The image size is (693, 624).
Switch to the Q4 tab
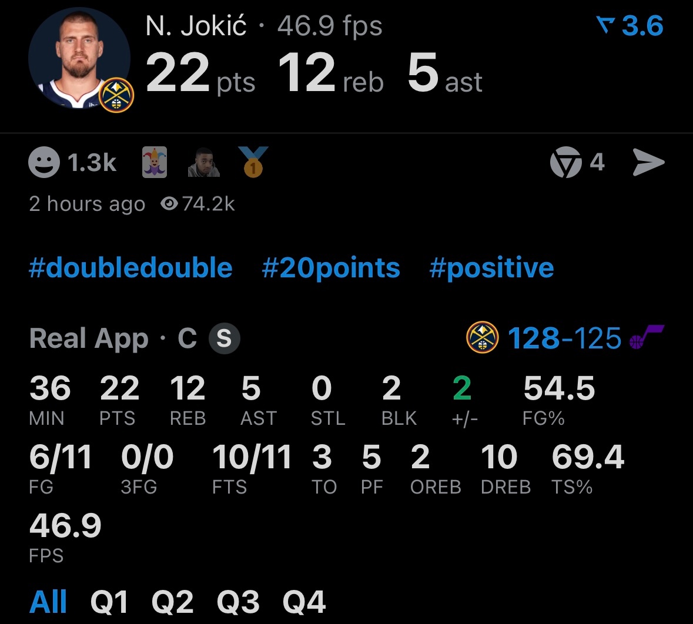pyautogui.click(x=304, y=602)
